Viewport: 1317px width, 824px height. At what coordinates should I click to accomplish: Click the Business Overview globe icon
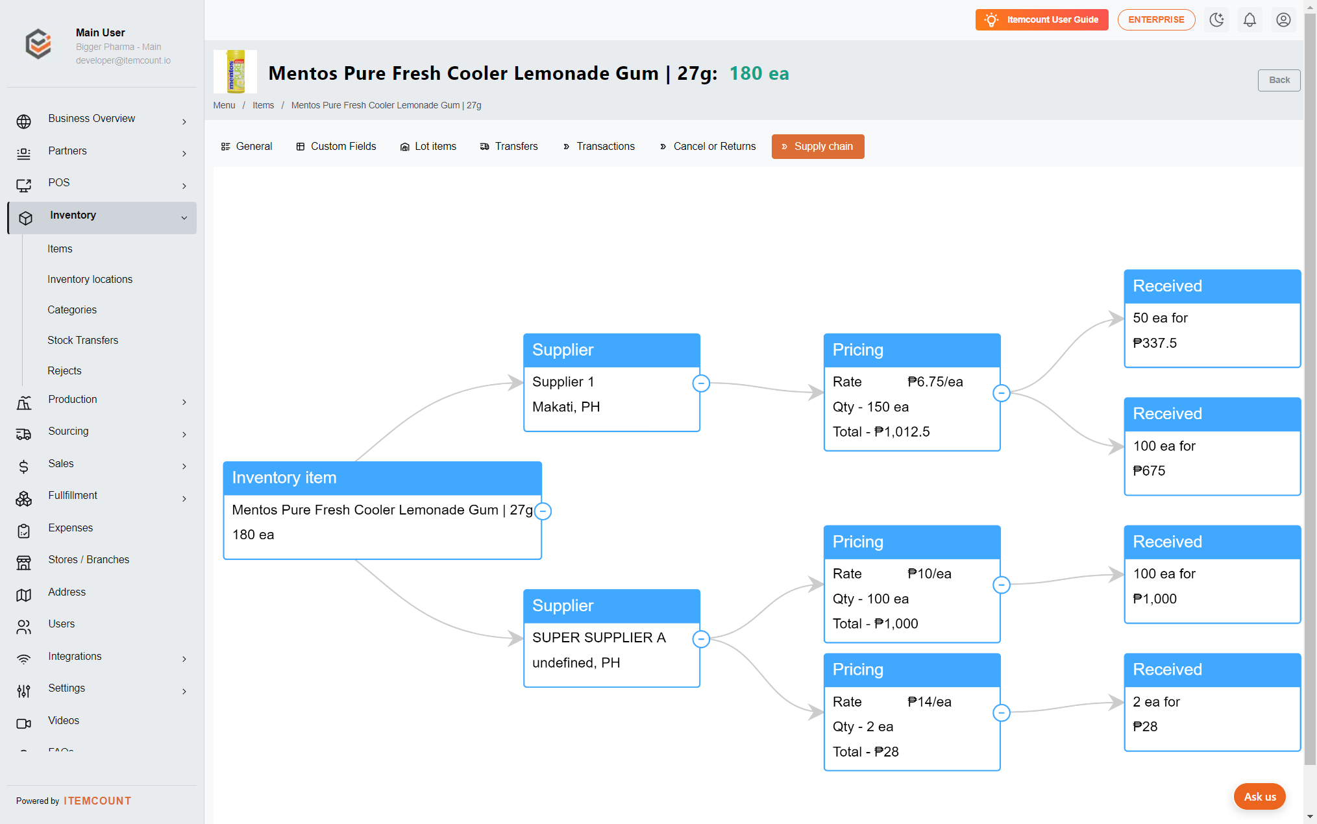click(x=24, y=121)
